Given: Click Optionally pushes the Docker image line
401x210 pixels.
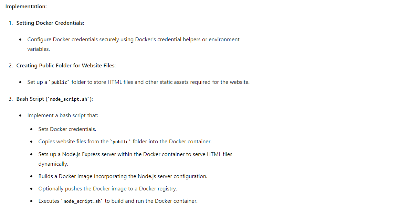Looking at the screenshot, I should [108, 189].
